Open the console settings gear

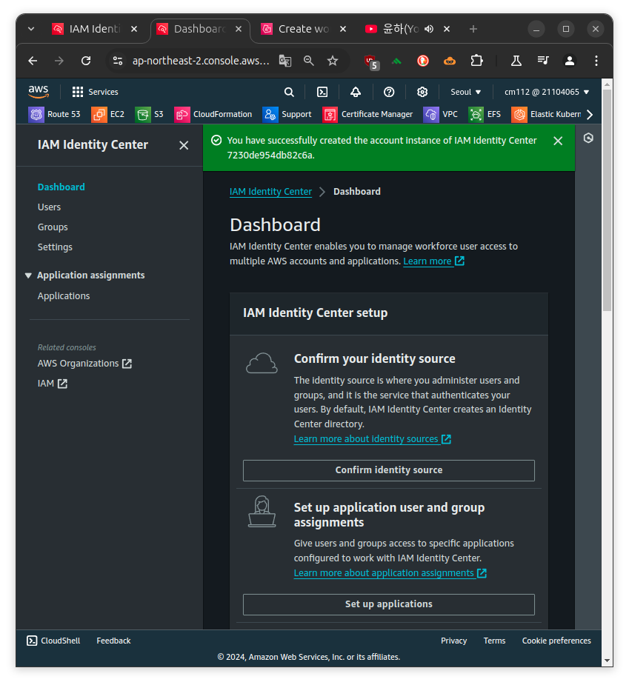(422, 92)
